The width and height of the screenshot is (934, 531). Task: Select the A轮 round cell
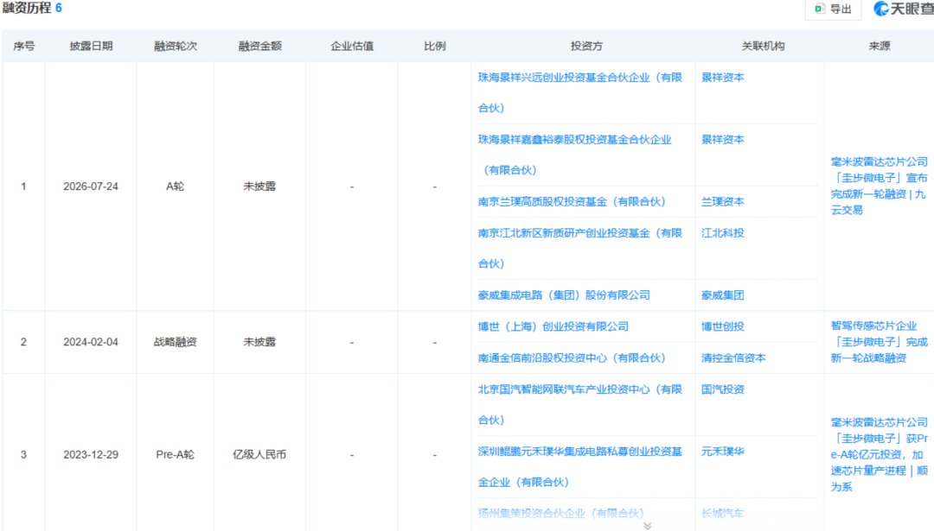(x=175, y=186)
